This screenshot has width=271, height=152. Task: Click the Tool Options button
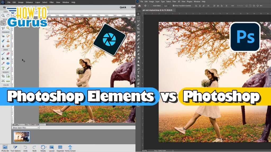pyautogui.click(x=16, y=148)
